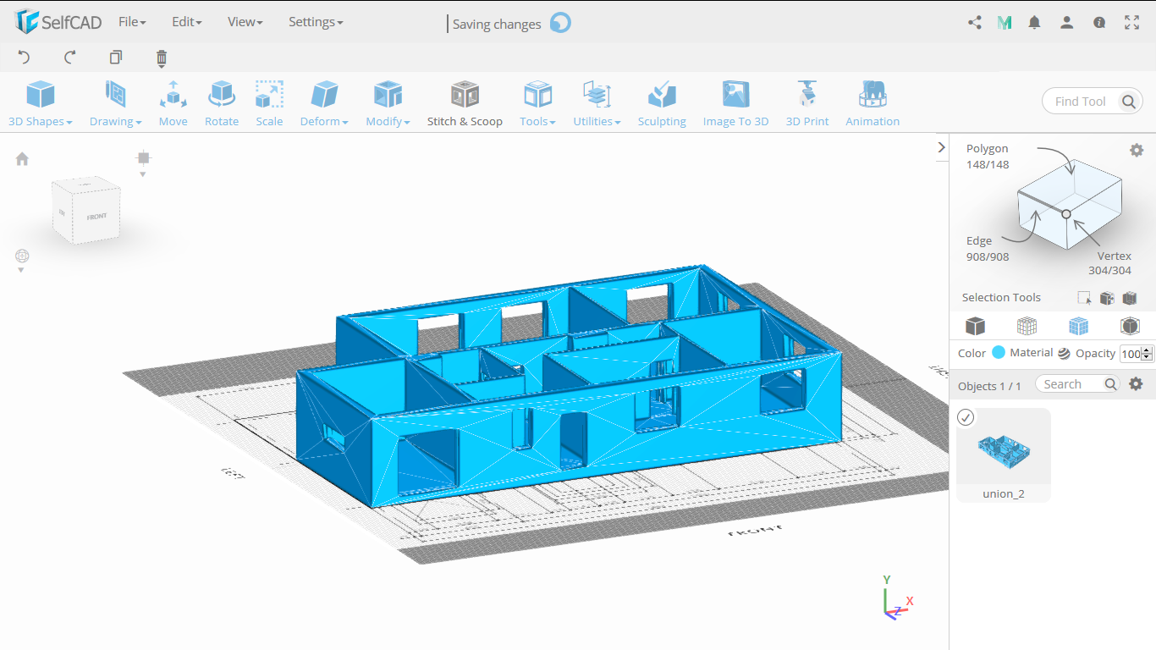Click the FRONT face of view cube
Image resolution: width=1156 pixels, height=650 pixels.
pyautogui.click(x=97, y=217)
